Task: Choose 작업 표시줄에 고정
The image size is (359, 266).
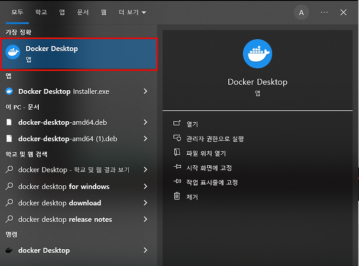Action: point(212,182)
